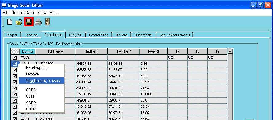Open the Stations tab

121,35
